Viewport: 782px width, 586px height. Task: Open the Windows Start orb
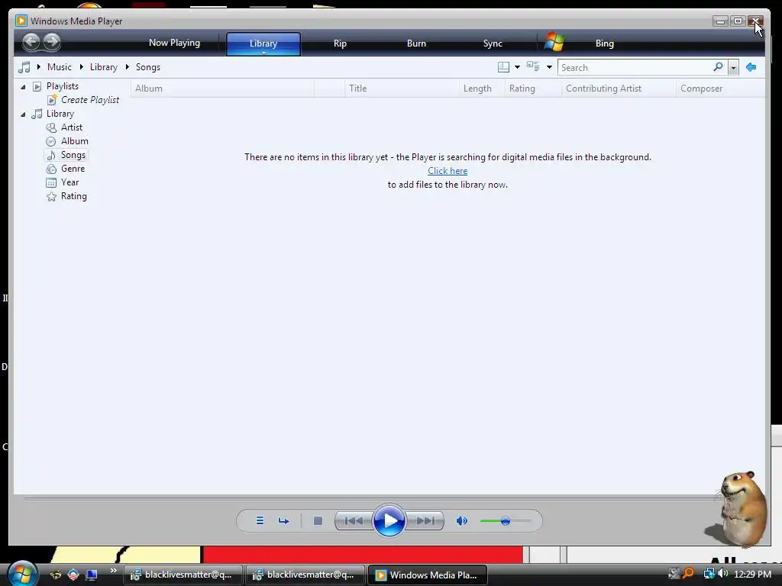pos(22,573)
